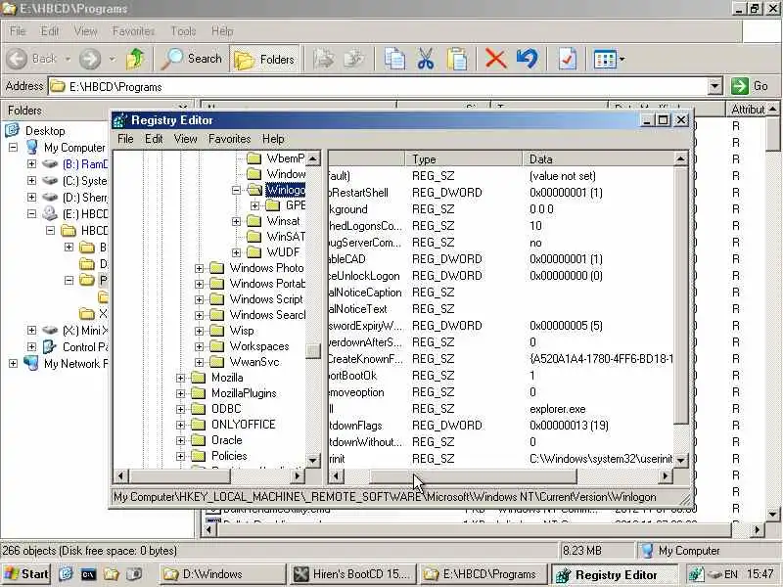Collapse the Winlogon registry key
Image resolution: width=783 pixels, height=587 pixels.
click(x=236, y=190)
